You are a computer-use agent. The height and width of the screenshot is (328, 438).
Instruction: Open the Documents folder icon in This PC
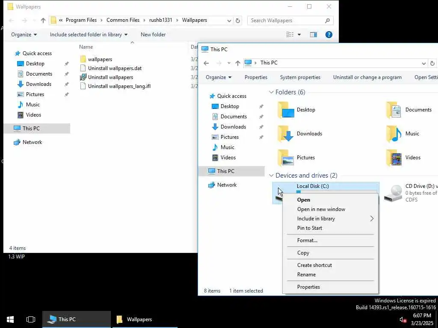[x=394, y=110]
